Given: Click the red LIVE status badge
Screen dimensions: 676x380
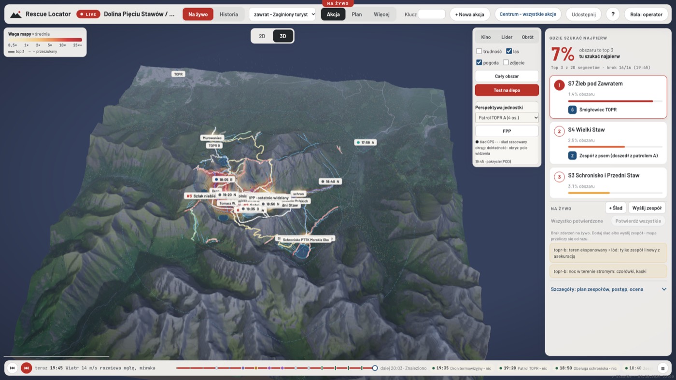Looking at the screenshot, I should point(88,14).
